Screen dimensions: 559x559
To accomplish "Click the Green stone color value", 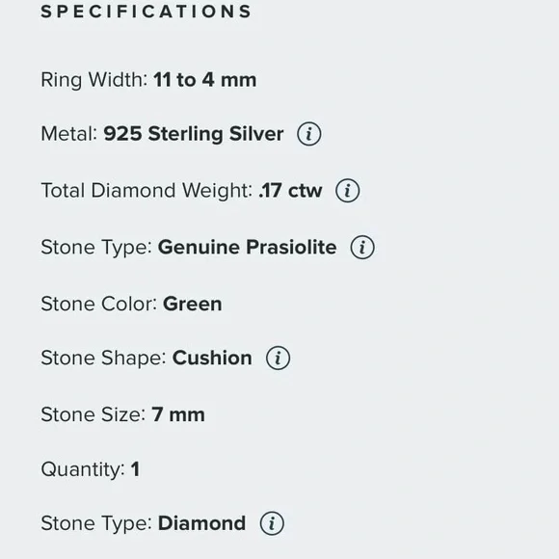I will [x=193, y=305].
